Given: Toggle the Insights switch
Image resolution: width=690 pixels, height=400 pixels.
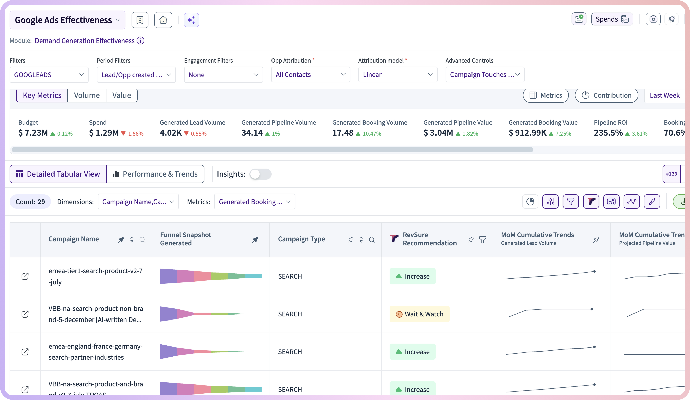Looking at the screenshot, I should click(260, 174).
